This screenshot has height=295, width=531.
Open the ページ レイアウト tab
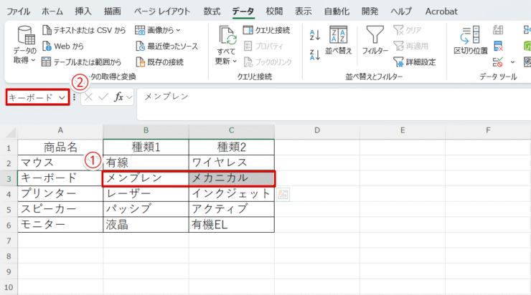coord(162,11)
